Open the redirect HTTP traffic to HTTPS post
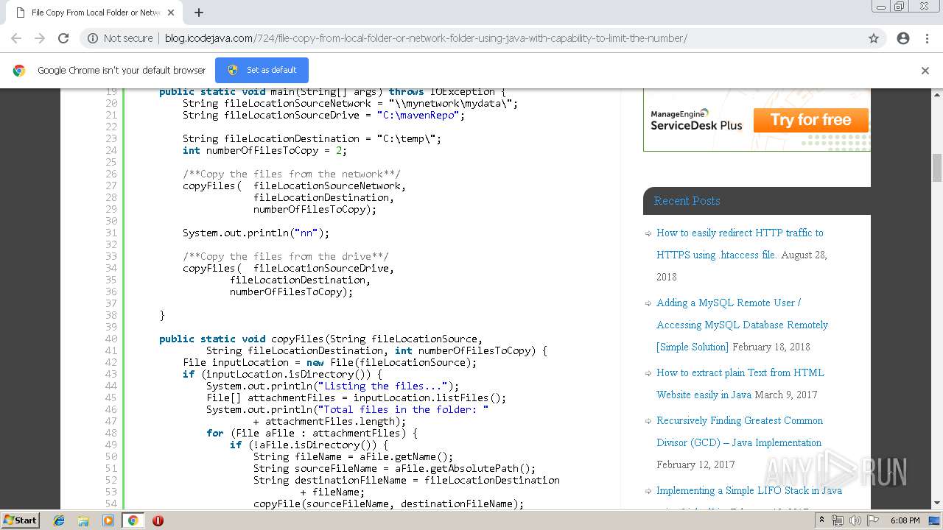This screenshot has height=530, width=943. [x=740, y=244]
